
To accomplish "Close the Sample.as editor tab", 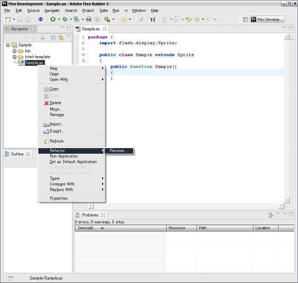I will coord(105,29).
